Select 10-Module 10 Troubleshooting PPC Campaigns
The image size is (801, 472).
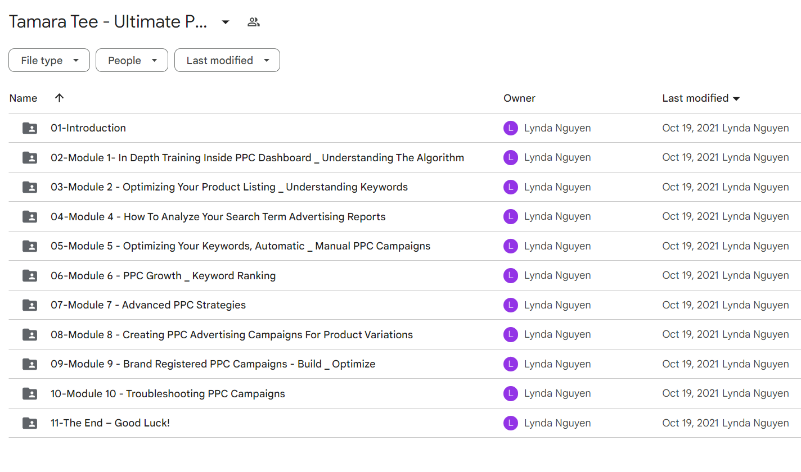(168, 393)
